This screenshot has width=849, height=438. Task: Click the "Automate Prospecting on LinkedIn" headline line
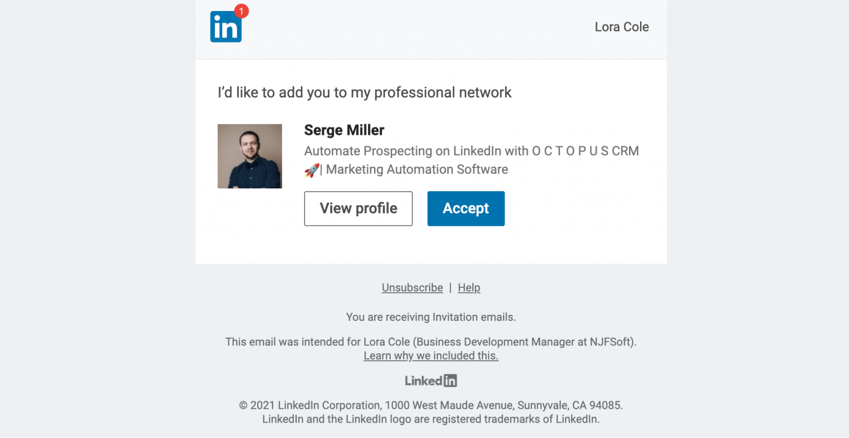416,151
